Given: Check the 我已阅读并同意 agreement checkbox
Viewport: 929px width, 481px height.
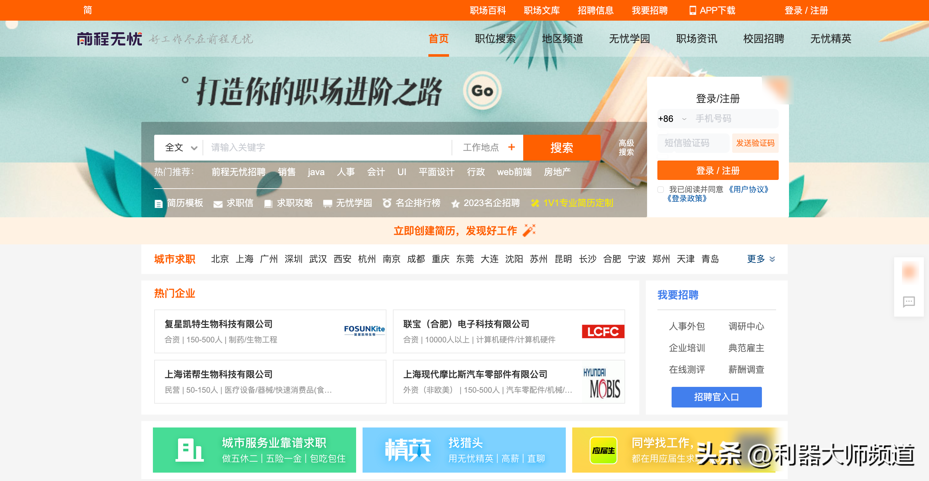Looking at the screenshot, I should 660,189.
